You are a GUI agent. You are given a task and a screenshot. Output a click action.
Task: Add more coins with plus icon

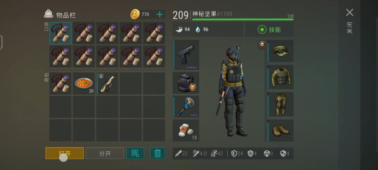[160, 14]
